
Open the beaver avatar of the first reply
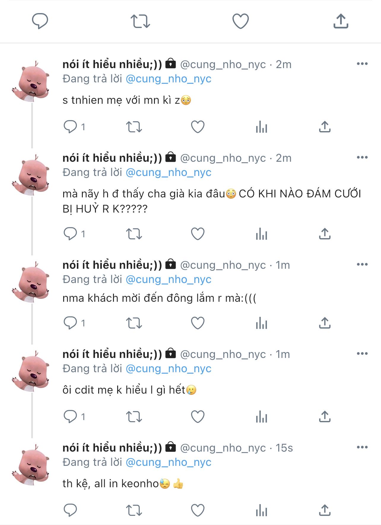[31, 81]
